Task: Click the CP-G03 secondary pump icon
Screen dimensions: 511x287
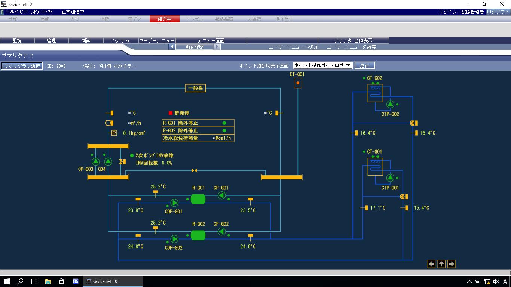Action: [96, 161]
